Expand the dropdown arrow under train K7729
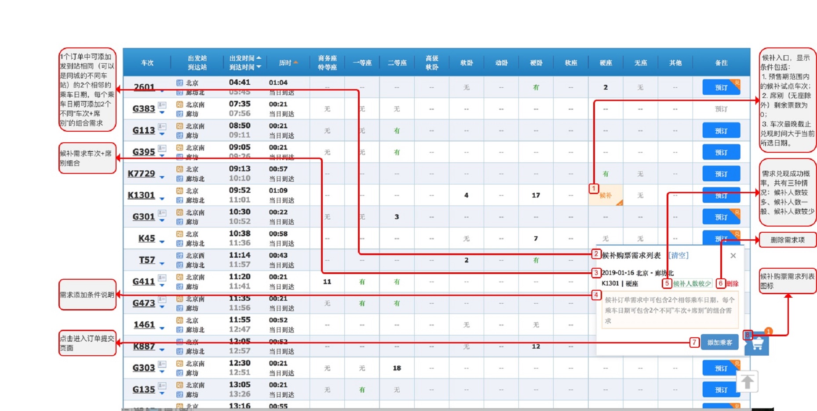The height and width of the screenshot is (411, 817). click(x=162, y=177)
